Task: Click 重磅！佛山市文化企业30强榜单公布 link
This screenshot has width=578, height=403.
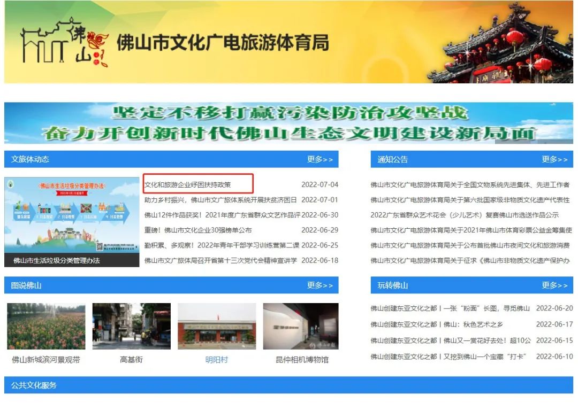Action: point(198,230)
